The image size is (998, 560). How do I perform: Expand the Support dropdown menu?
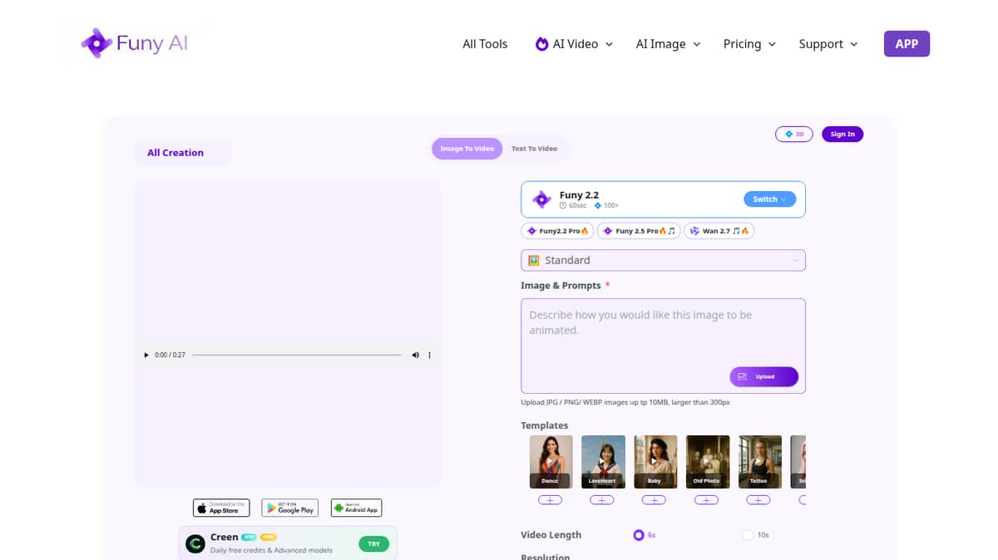[x=828, y=44]
